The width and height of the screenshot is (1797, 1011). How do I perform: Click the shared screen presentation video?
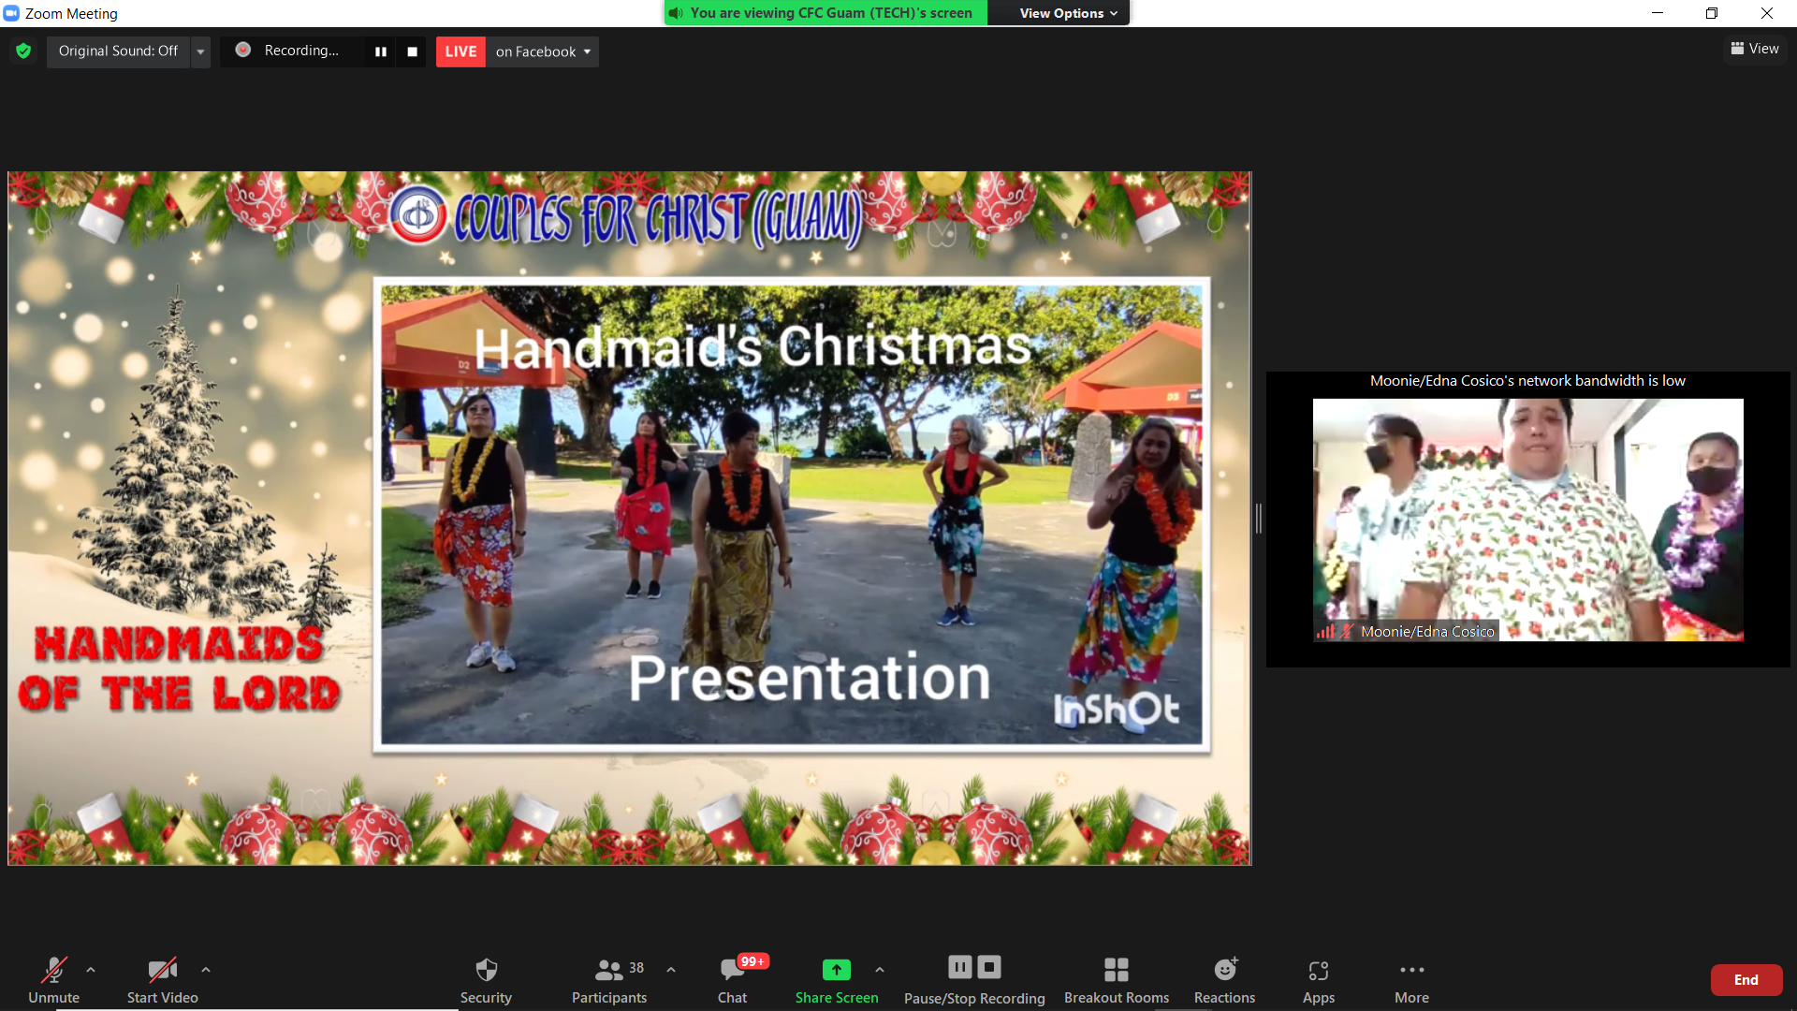pyautogui.click(x=792, y=515)
